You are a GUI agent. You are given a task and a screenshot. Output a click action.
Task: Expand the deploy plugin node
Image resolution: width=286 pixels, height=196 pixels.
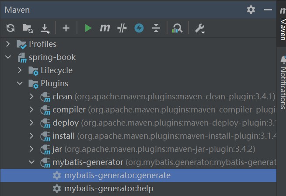point(31,123)
